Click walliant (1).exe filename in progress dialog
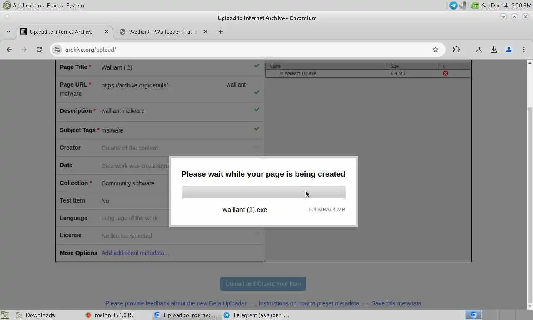Viewport: 533px width, 320px height. coord(245,210)
